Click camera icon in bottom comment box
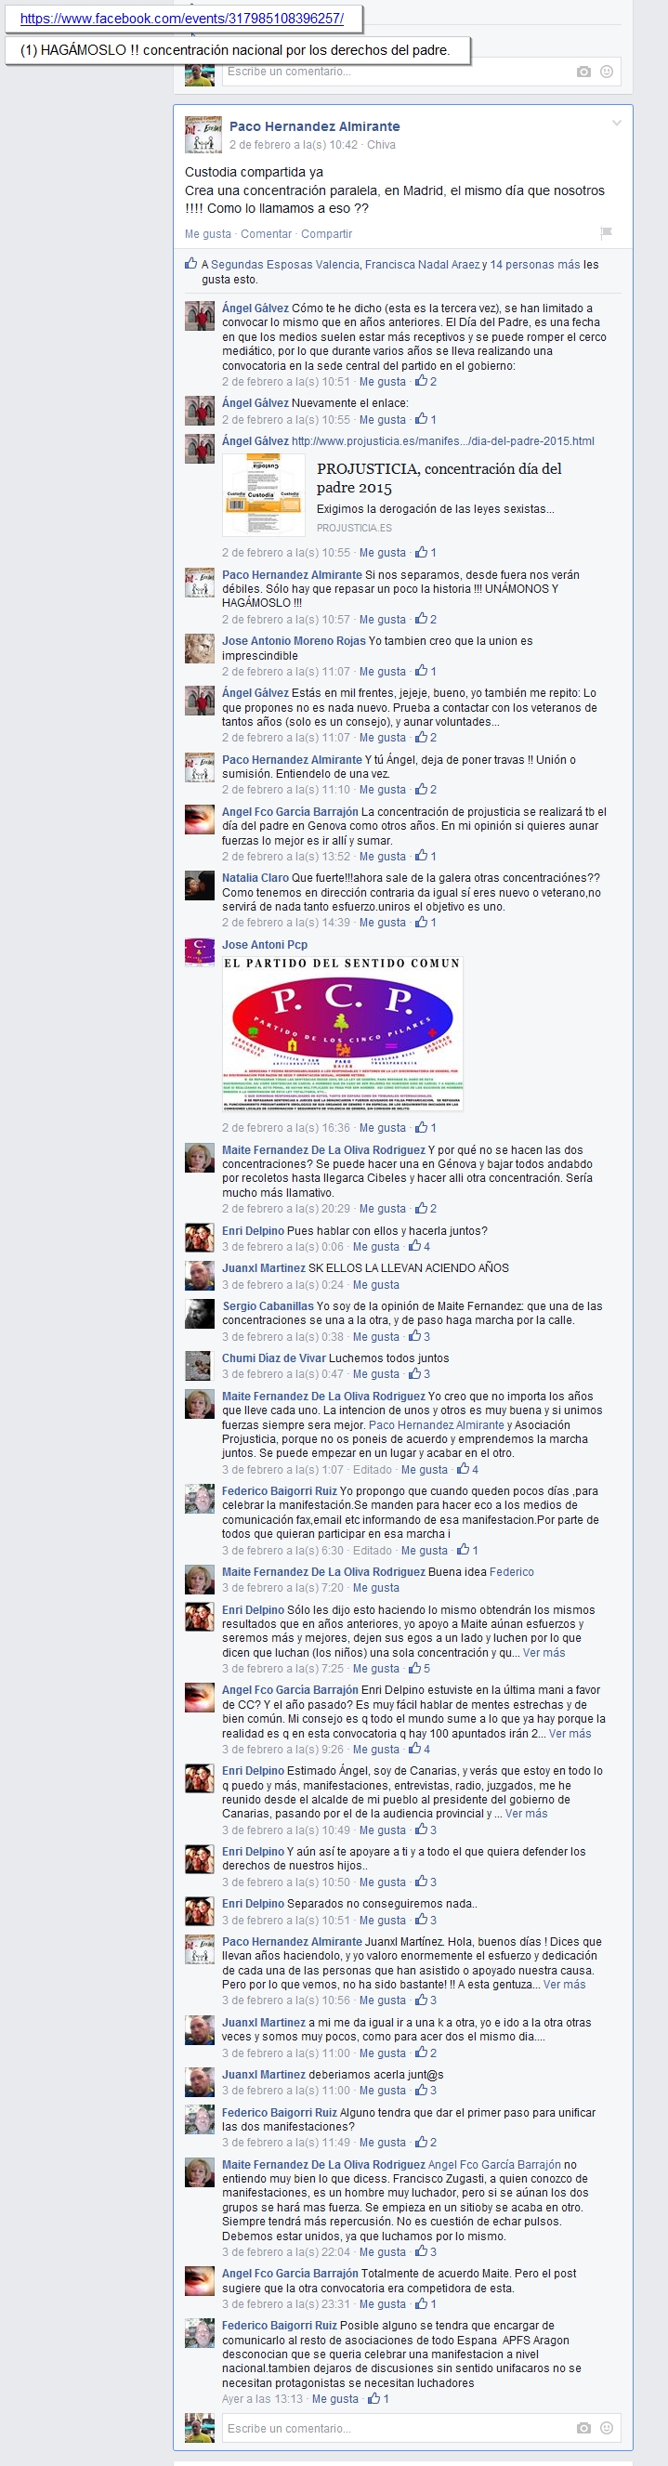The image size is (668, 2466). [x=583, y=2428]
